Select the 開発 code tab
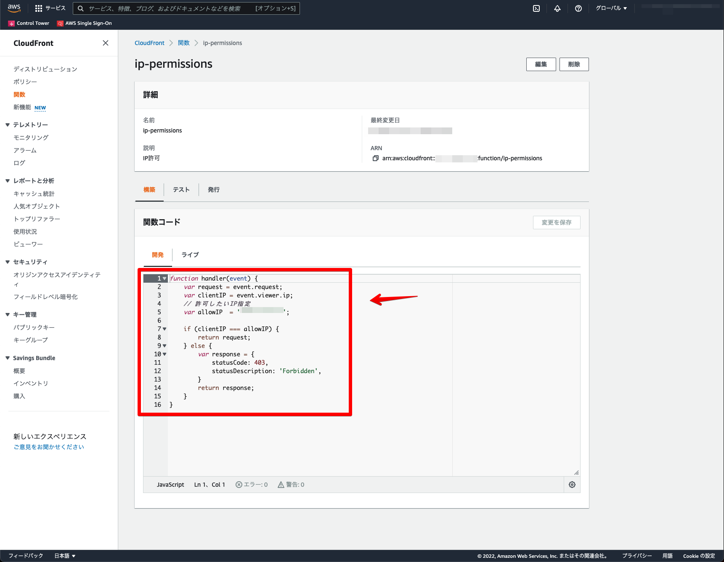 (158, 255)
